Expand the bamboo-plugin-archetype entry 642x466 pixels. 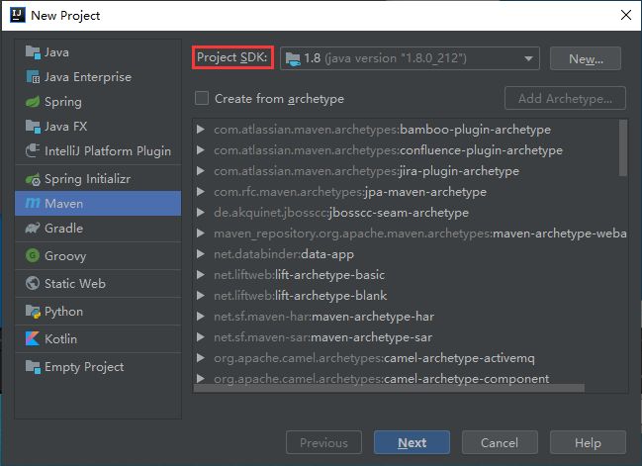coord(201,130)
